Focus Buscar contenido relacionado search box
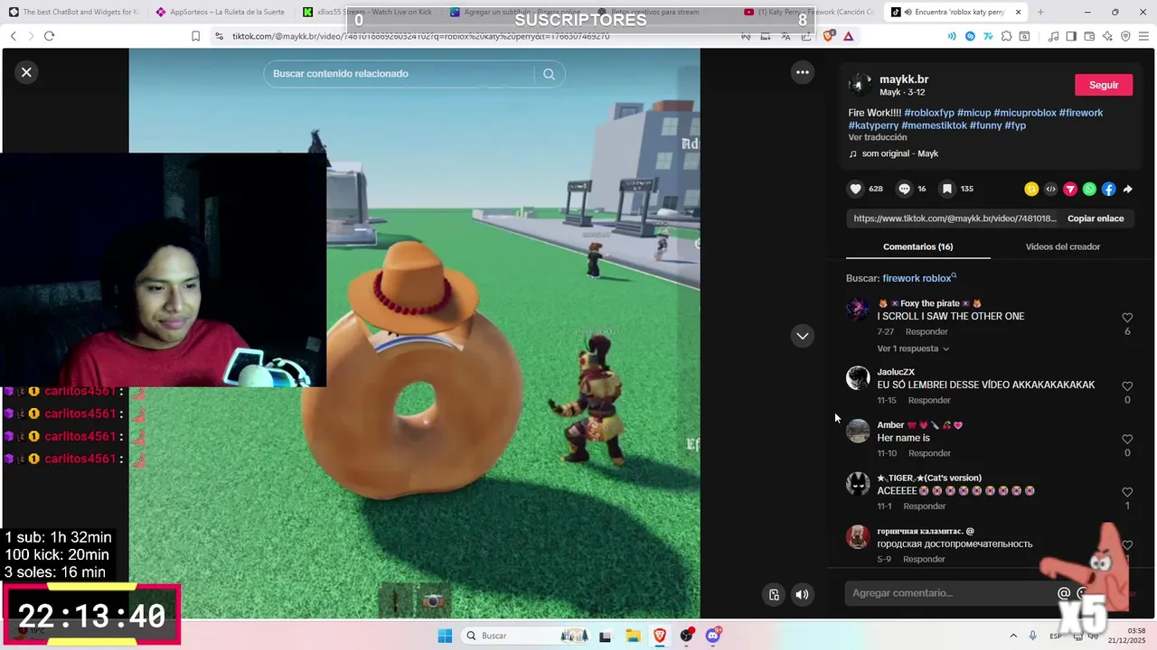This screenshot has width=1157, height=650. (x=402, y=74)
